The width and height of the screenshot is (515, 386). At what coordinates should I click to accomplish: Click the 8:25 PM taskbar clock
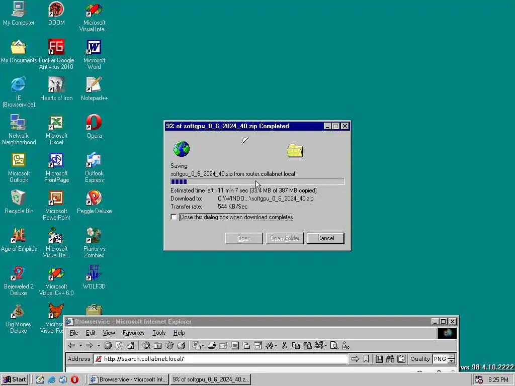[498, 380]
